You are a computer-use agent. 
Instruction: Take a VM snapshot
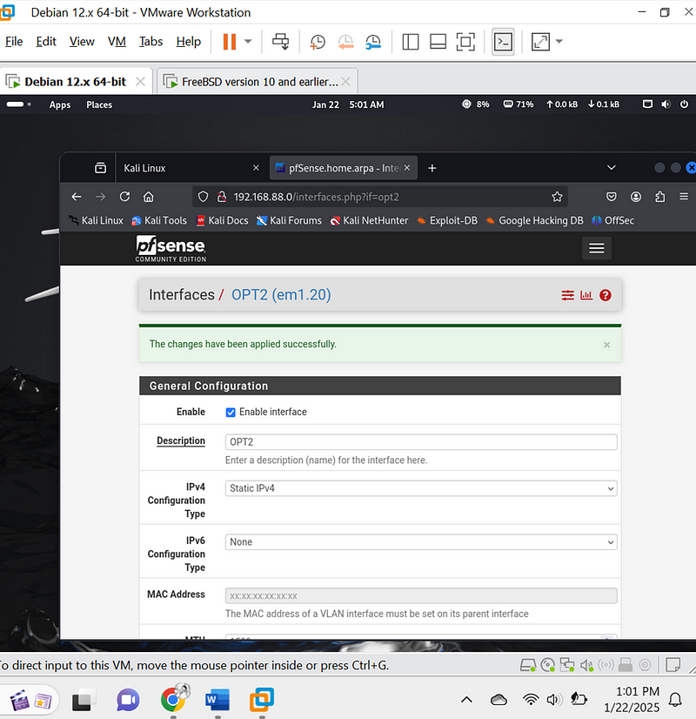coord(317,42)
